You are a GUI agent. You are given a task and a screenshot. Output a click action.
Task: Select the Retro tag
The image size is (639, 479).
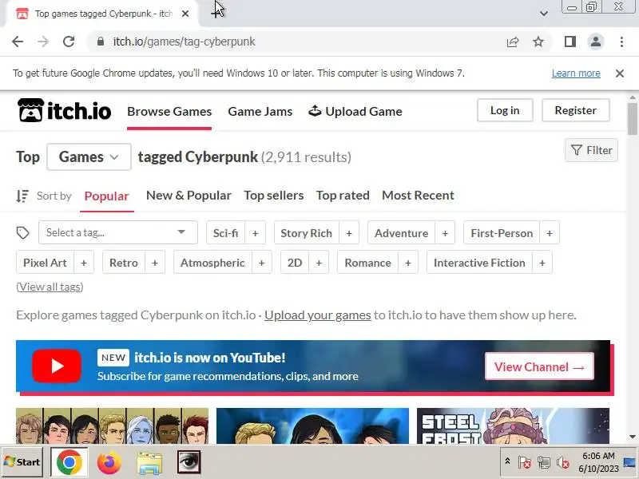pyautogui.click(x=124, y=263)
